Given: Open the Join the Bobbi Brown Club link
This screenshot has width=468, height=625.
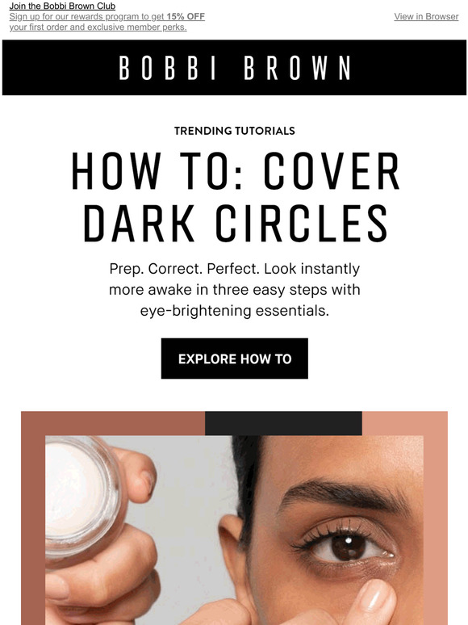Looking at the screenshot, I should pyautogui.click(x=62, y=6).
